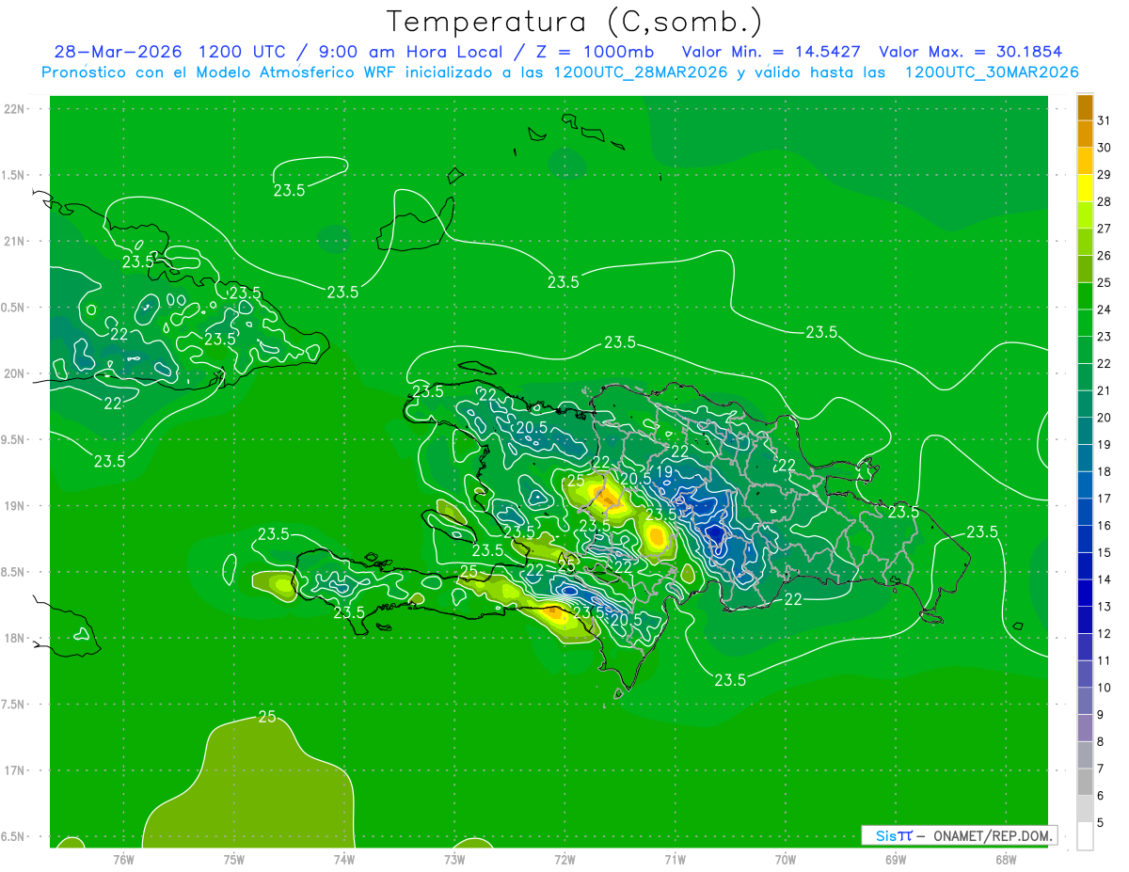Click the 72W longitude axis label
Viewport: 1129px width, 872px height.
(x=564, y=859)
